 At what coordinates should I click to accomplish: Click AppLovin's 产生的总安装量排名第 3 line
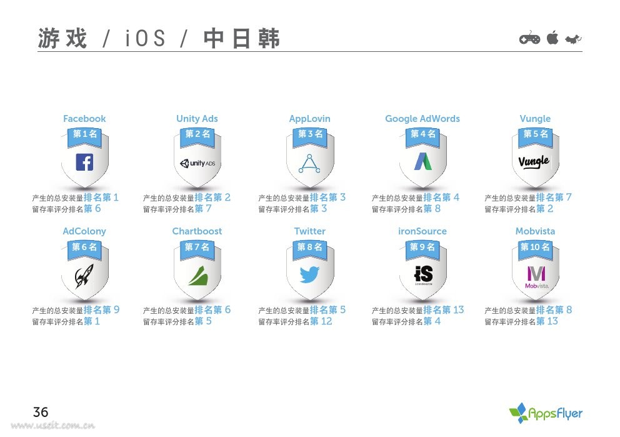302,198
